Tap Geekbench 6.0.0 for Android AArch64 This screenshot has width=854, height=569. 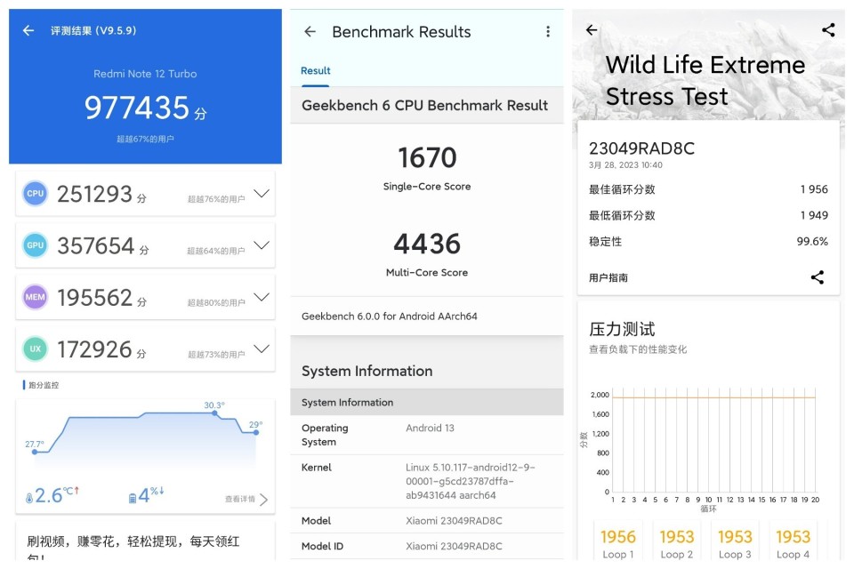[x=390, y=317]
